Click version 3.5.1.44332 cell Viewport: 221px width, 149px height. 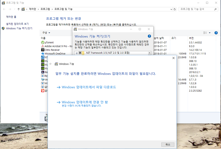[x=195, y=43]
